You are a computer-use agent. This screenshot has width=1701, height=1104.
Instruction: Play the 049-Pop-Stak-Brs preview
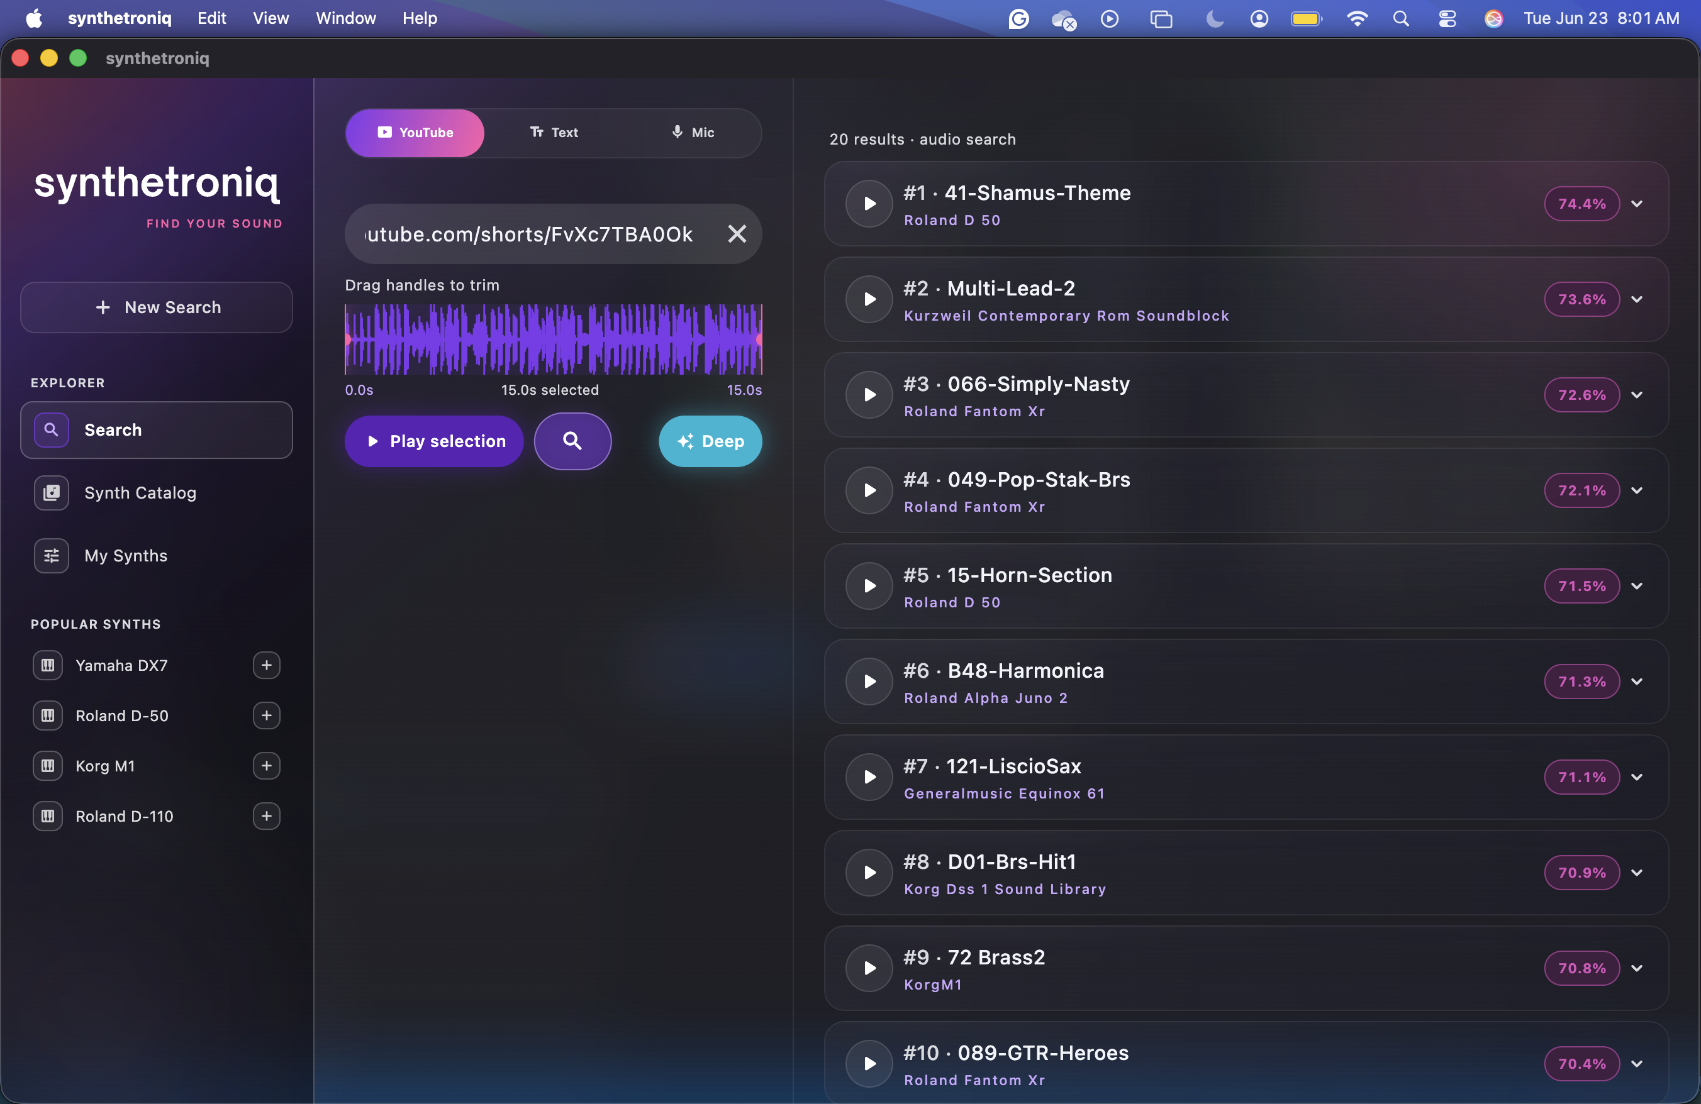pyautogui.click(x=869, y=490)
